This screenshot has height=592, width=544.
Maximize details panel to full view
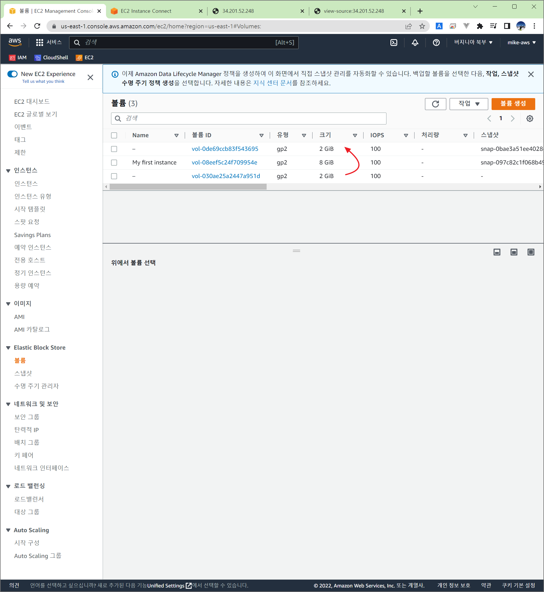click(530, 252)
